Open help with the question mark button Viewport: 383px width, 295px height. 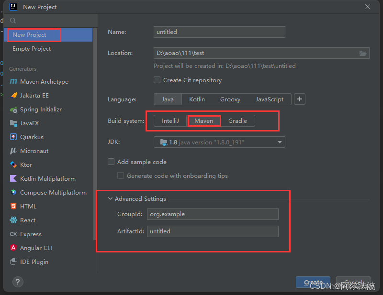click(x=18, y=282)
